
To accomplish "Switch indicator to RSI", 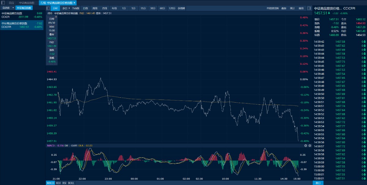I will pos(64,183).
